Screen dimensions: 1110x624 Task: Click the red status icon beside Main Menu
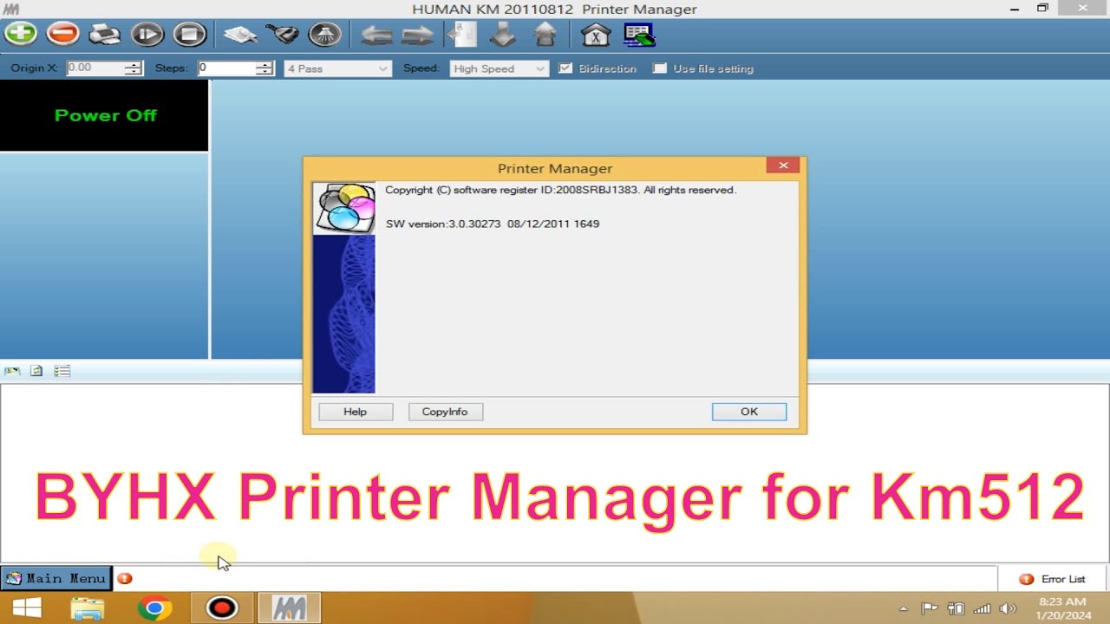(125, 578)
